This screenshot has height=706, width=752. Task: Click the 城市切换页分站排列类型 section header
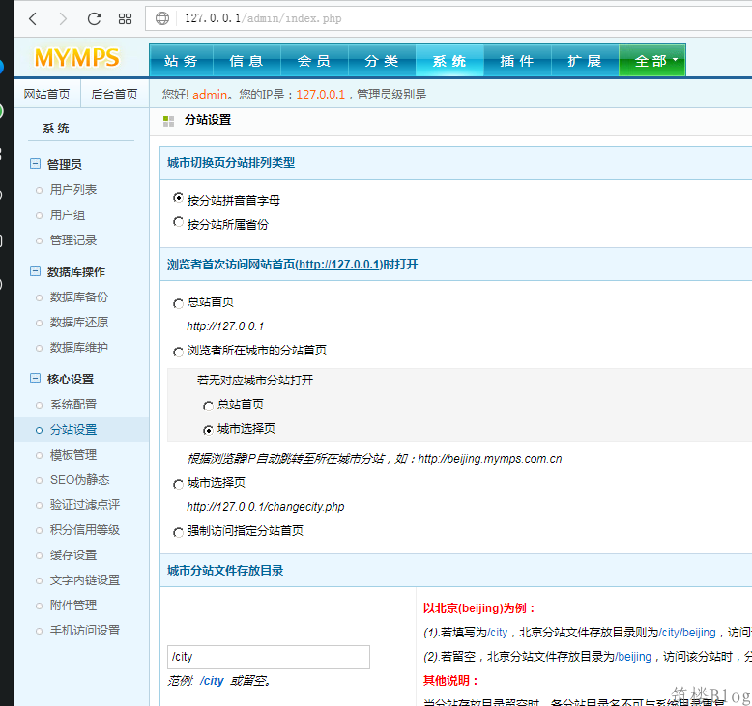pyautogui.click(x=231, y=163)
